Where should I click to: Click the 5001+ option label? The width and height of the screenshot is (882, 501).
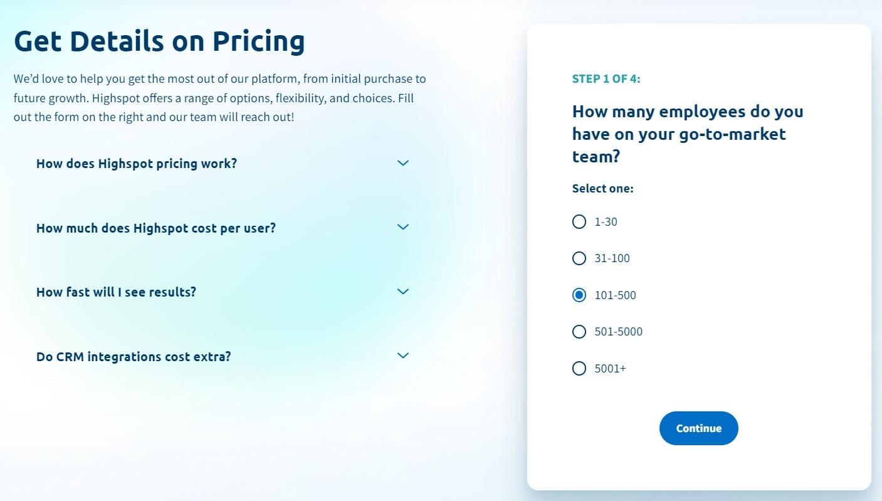coord(611,369)
